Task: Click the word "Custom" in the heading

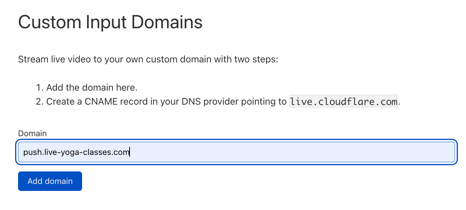Action: tap(49, 22)
